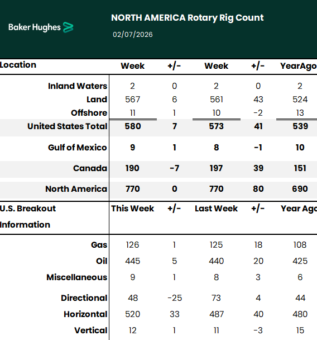
Task: Click the Horizontal year-ago value 480
Action: (x=300, y=314)
